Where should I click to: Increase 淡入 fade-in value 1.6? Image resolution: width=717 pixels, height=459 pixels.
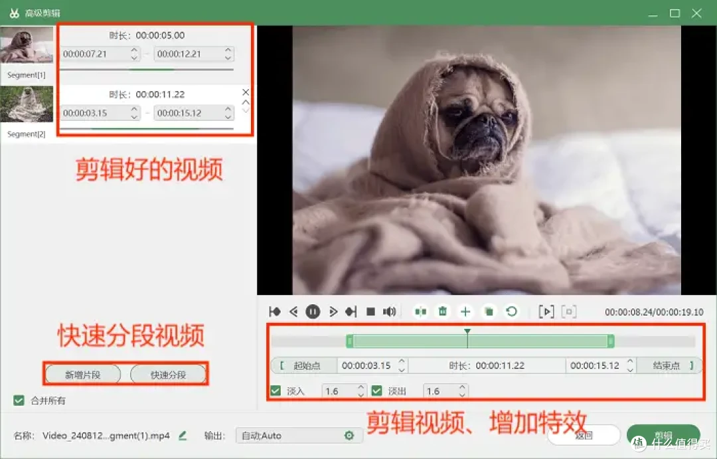point(360,387)
